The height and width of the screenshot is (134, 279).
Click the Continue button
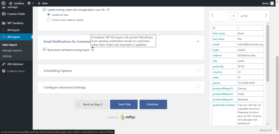pos(153,104)
